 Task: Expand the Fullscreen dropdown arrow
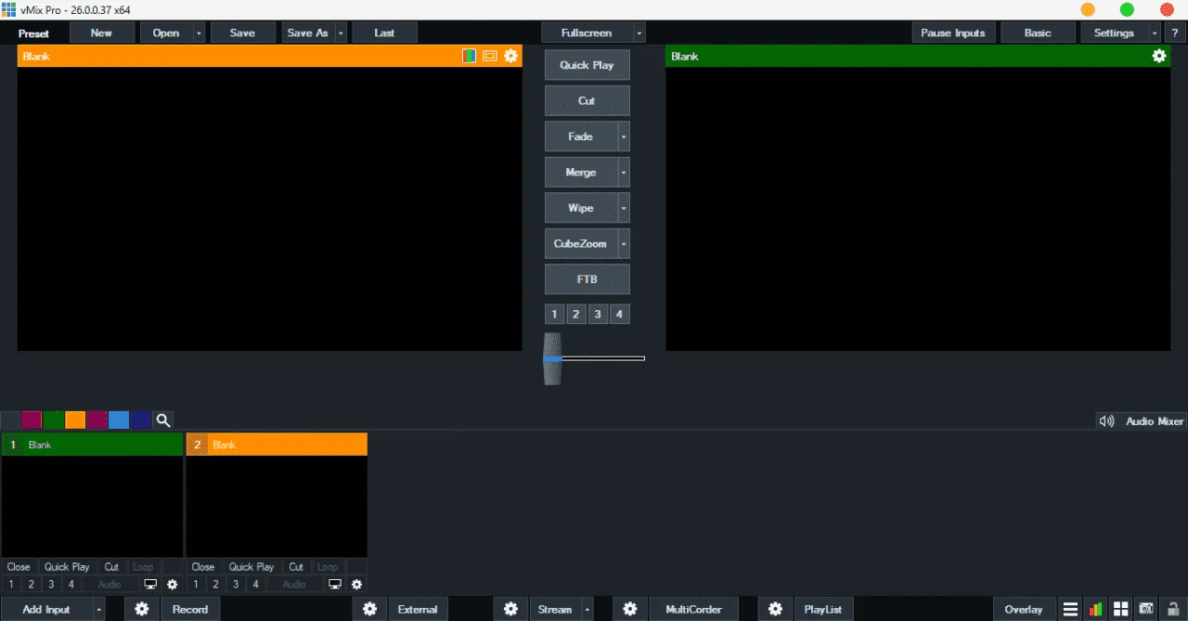click(x=639, y=32)
